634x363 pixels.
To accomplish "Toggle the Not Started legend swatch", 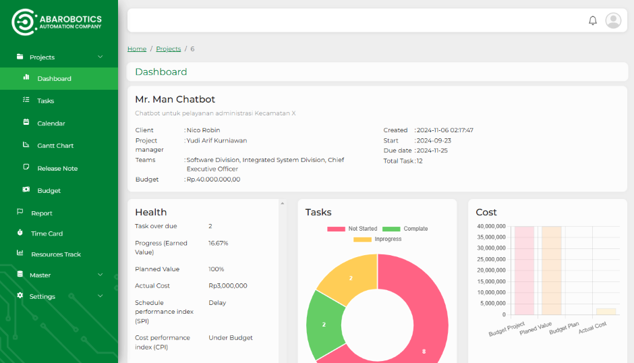I will pyautogui.click(x=336, y=229).
